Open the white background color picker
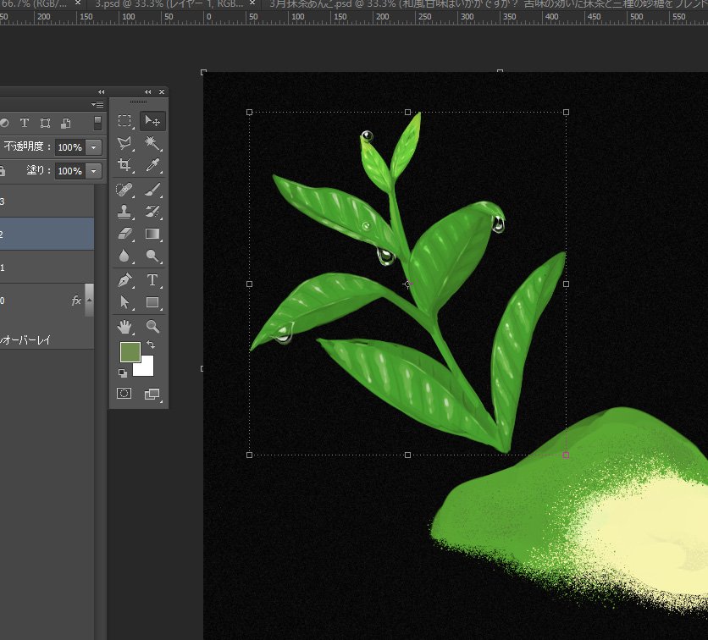This screenshot has width=708, height=640. (146, 367)
